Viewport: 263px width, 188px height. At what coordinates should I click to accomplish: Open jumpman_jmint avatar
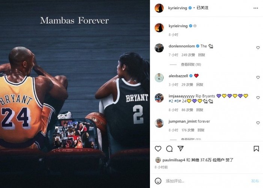(159, 123)
